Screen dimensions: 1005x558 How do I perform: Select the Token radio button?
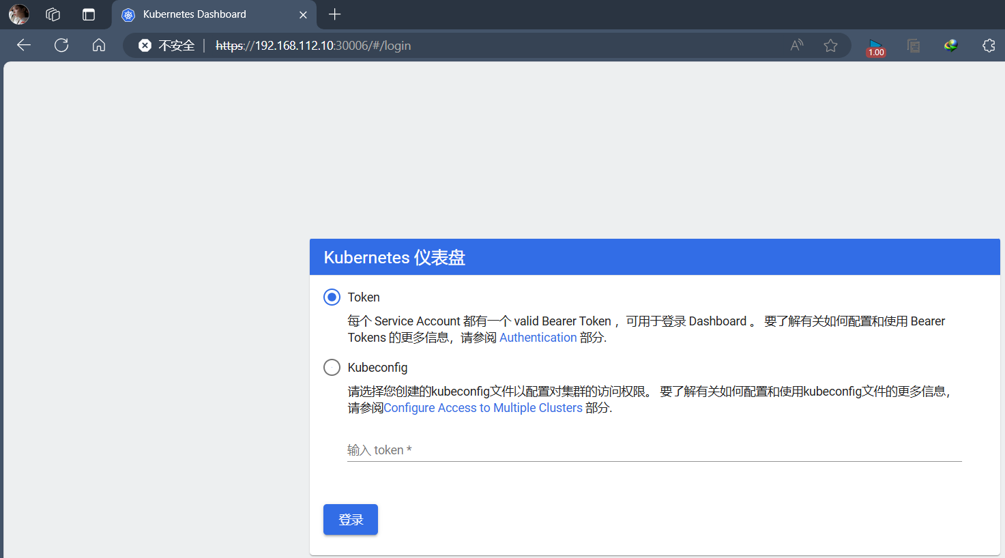(x=332, y=297)
